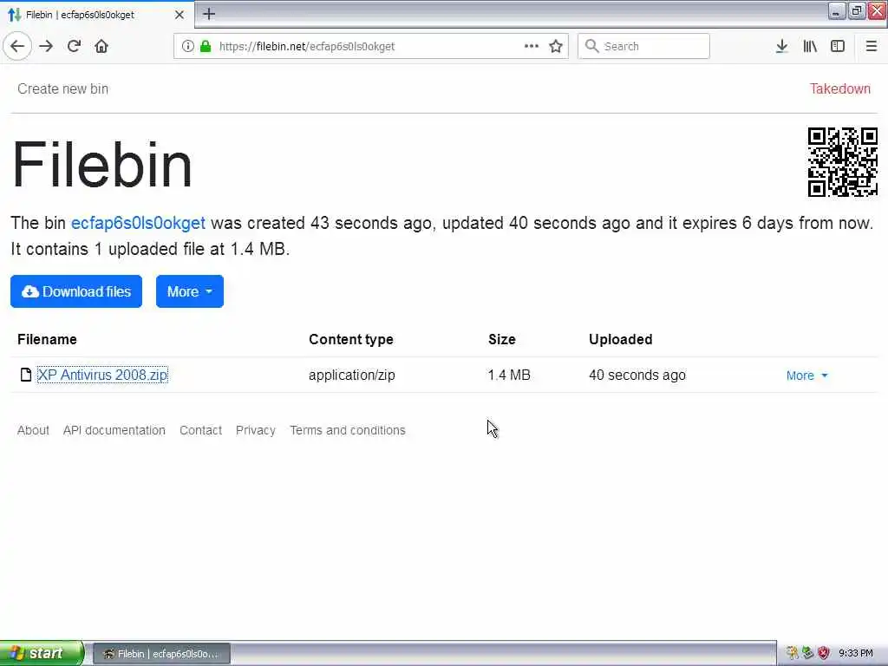Click the Download files button
The image size is (888, 666).
(76, 291)
